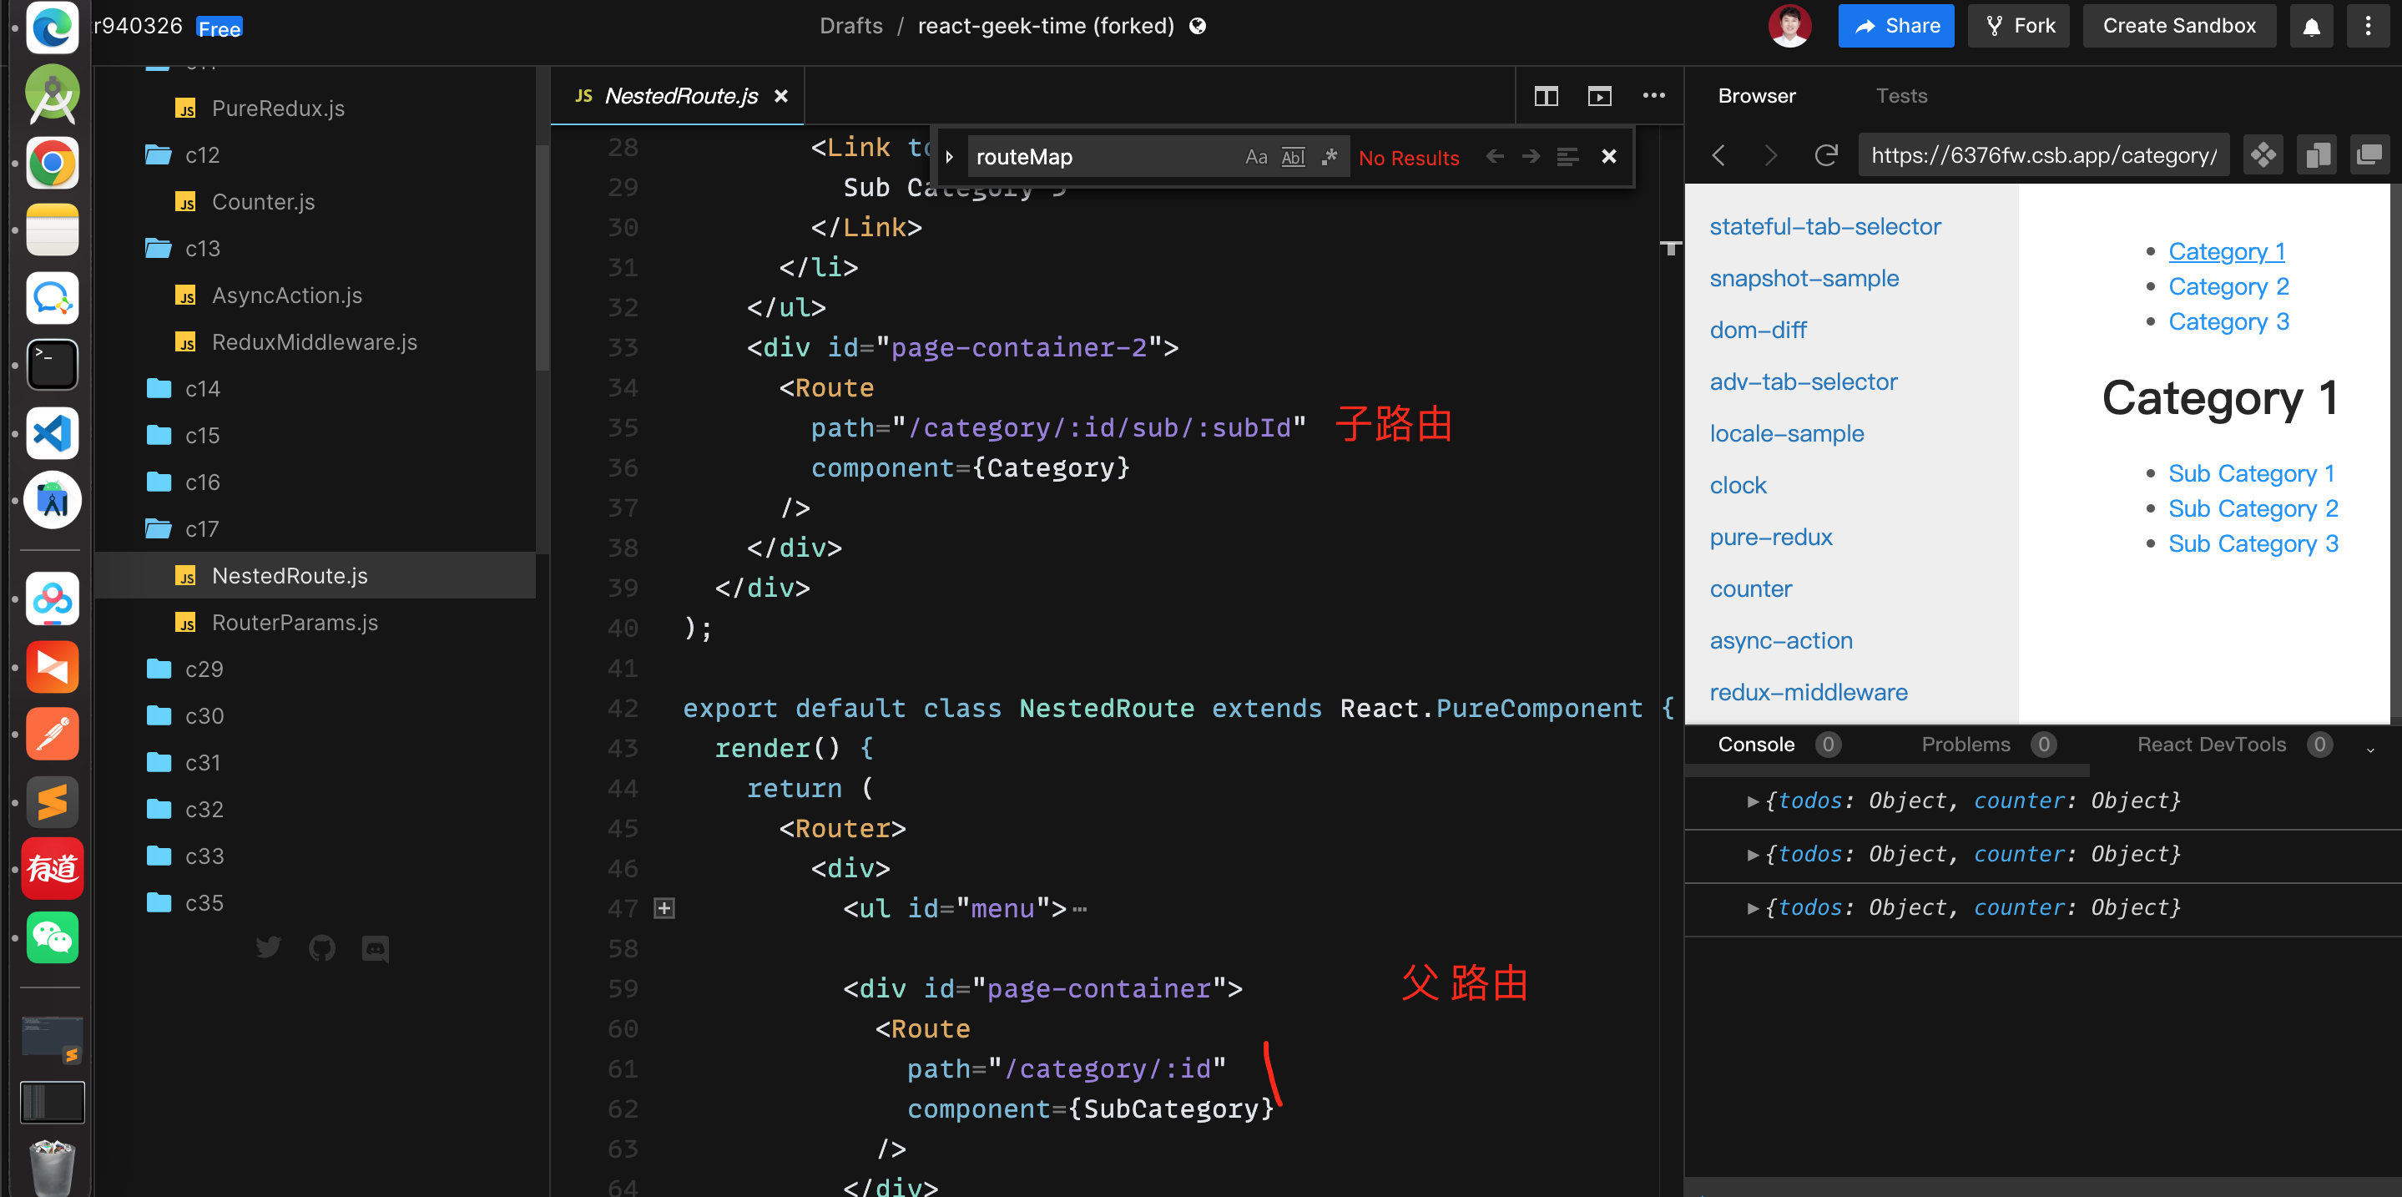This screenshot has width=2402, height=1197.
Task: Click the notifications bell icon
Action: click(2311, 26)
